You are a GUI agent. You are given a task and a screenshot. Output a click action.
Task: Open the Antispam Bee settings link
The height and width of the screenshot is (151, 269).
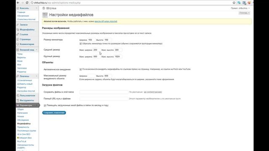click(x=25, y=138)
